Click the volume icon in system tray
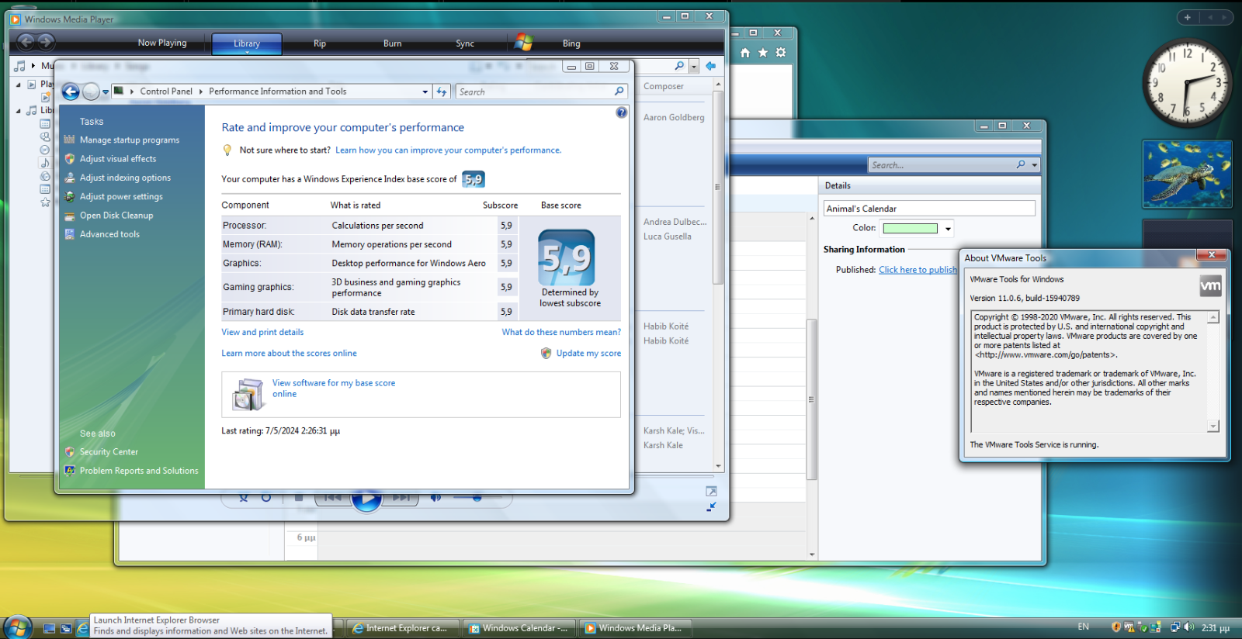 (1188, 627)
